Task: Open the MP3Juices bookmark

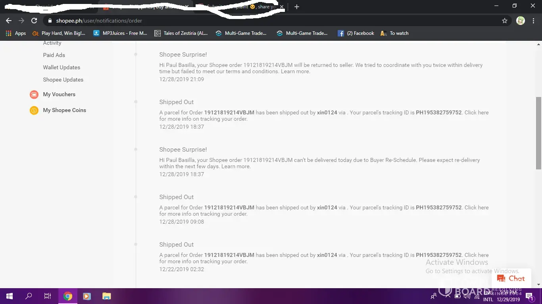Action: [120, 33]
